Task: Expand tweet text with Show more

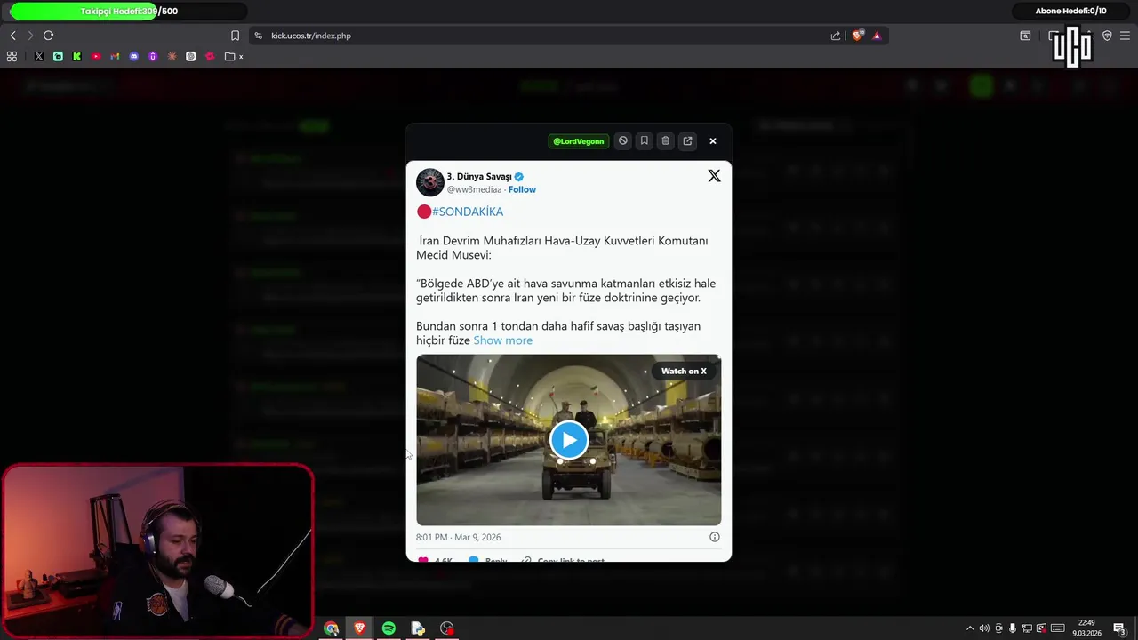Action: [x=503, y=340]
